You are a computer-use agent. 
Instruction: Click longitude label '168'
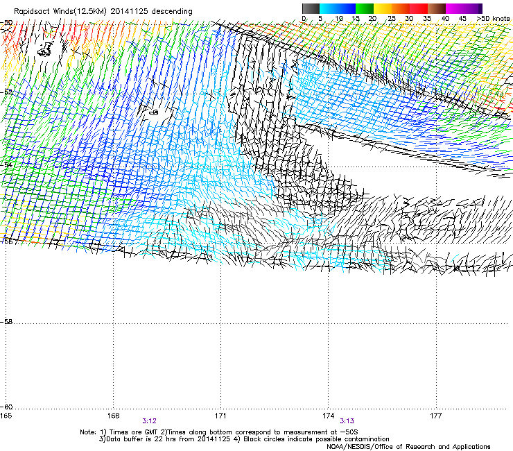(x=113, y=416)
